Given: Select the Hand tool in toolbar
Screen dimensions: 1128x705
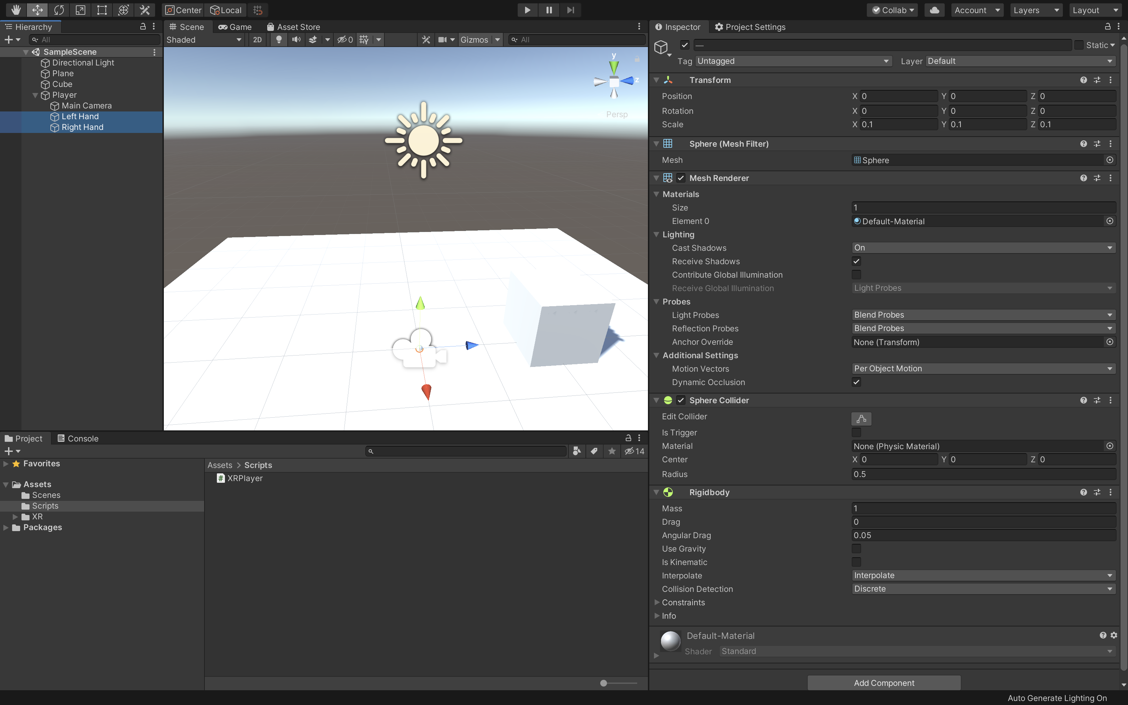Looking at the screenshot, I should click(16, 10).
